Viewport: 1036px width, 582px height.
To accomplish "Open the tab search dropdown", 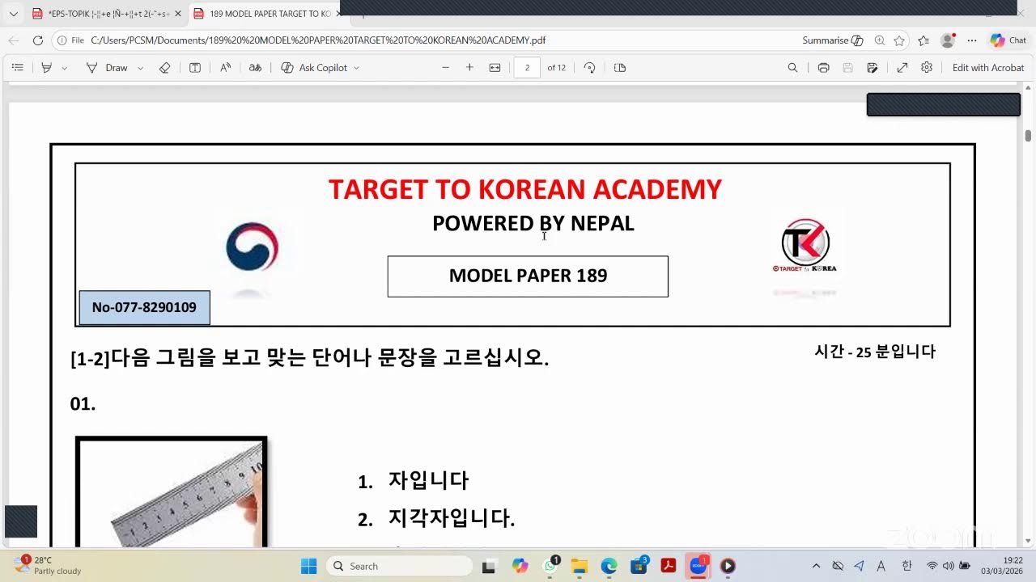I will (14, 14).
